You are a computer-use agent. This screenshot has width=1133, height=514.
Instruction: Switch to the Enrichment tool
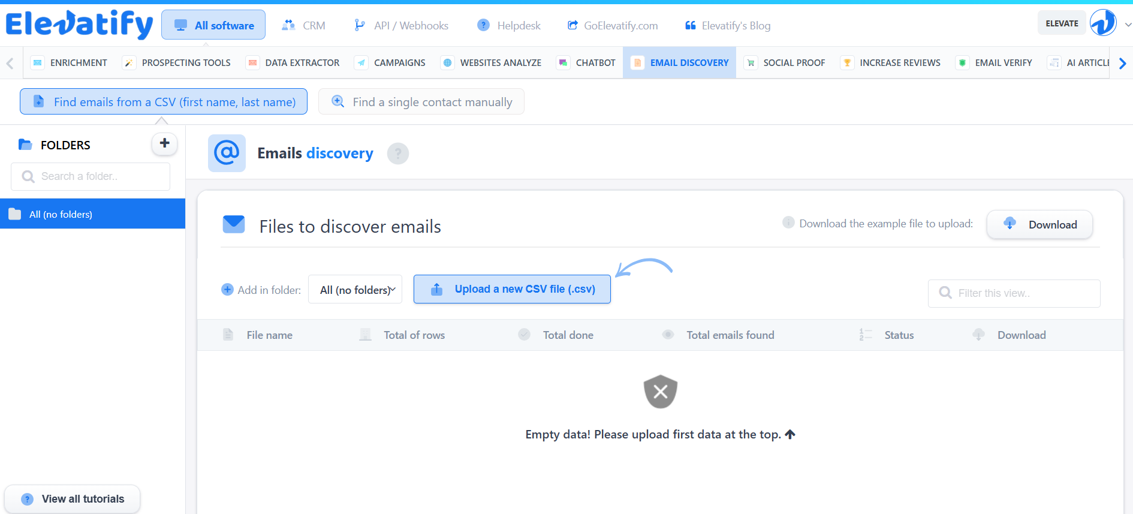pyautogui.click(x=69, y=63)
